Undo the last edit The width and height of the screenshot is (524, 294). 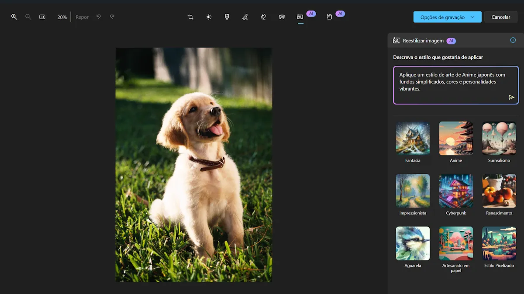coord(99,17)
